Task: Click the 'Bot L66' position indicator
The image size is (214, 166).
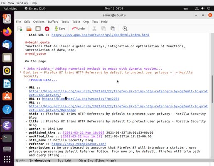Action: tap(64, 161)
